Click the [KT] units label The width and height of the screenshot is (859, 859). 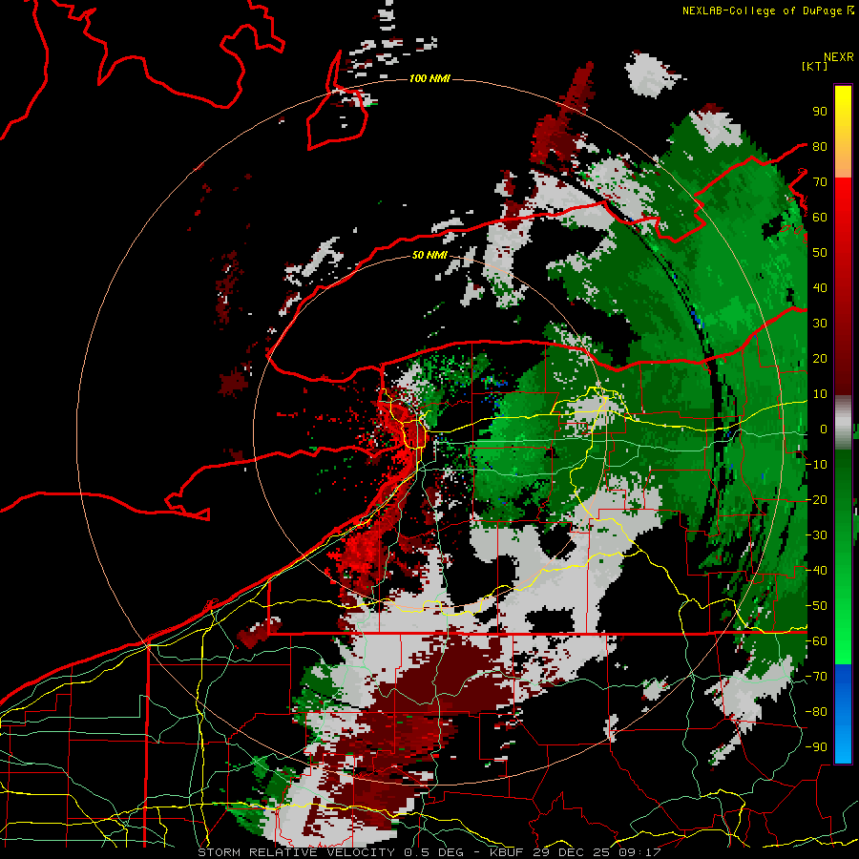click(x=815, y=66)
